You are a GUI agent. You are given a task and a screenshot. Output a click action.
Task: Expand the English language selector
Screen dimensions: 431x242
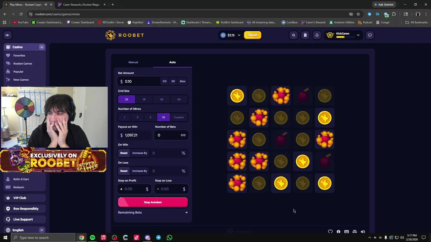[x=42, y=230]
